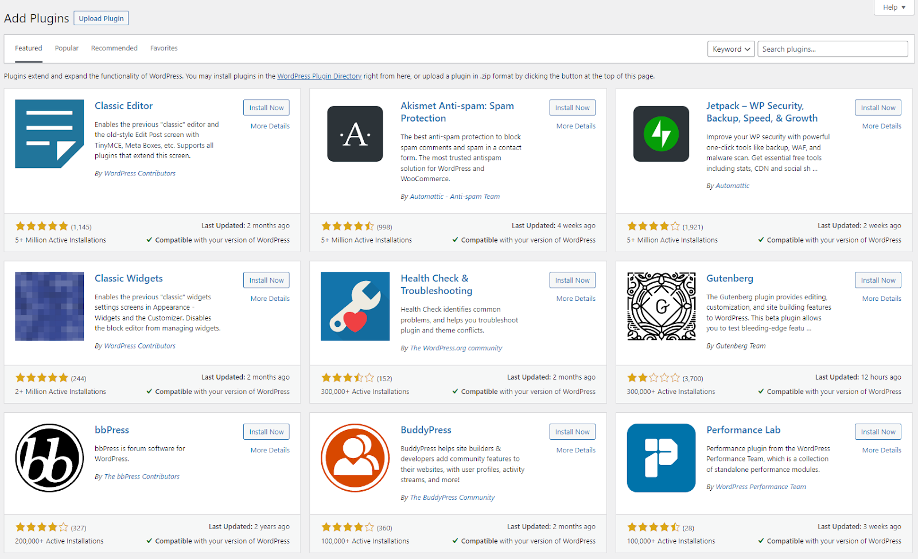Image resolution: width=918 pixels, height=559 pixels.
Task: Open More Details for BuddyPress
Action: click(576, 450)
